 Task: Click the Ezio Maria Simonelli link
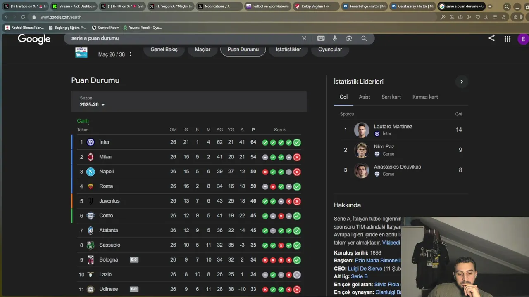pos(378,261)
